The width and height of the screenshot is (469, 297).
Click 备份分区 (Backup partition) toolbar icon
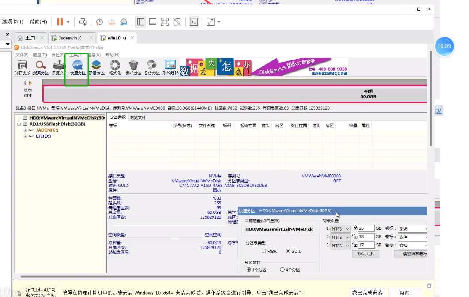152,67
